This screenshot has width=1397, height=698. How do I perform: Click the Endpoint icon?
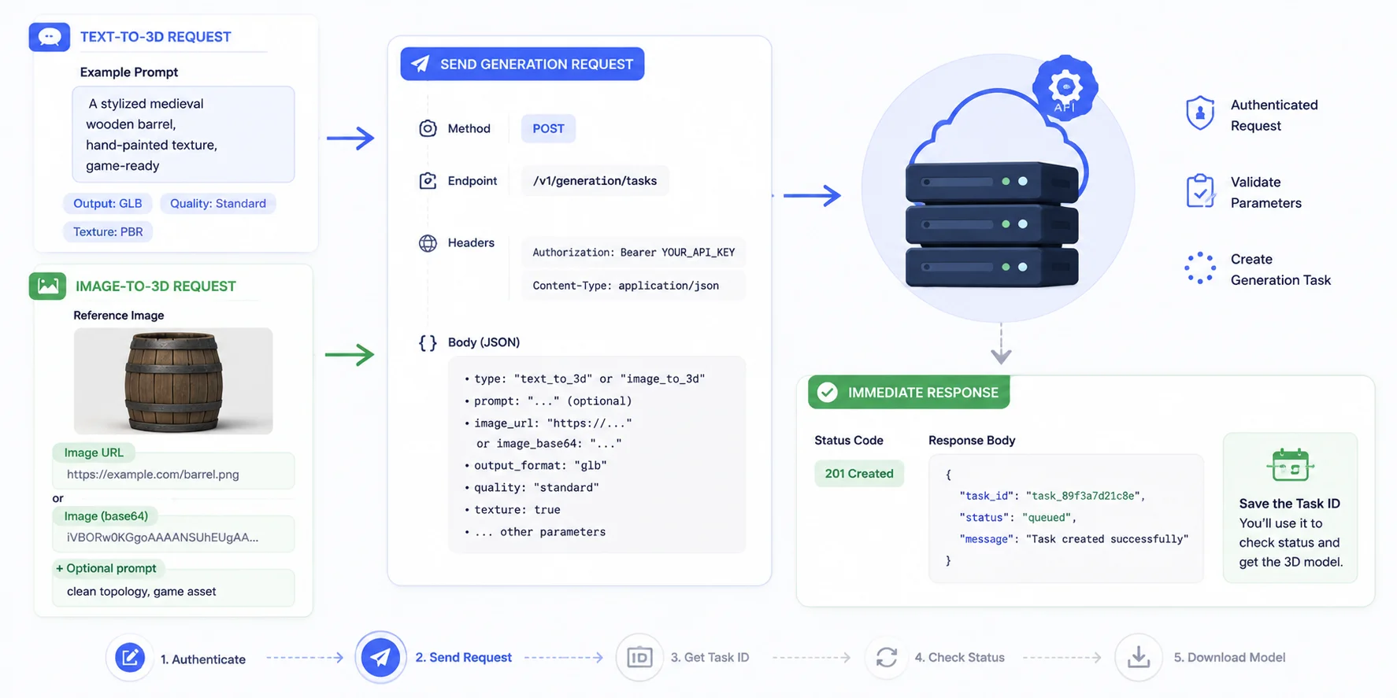(x=428, y=181)
